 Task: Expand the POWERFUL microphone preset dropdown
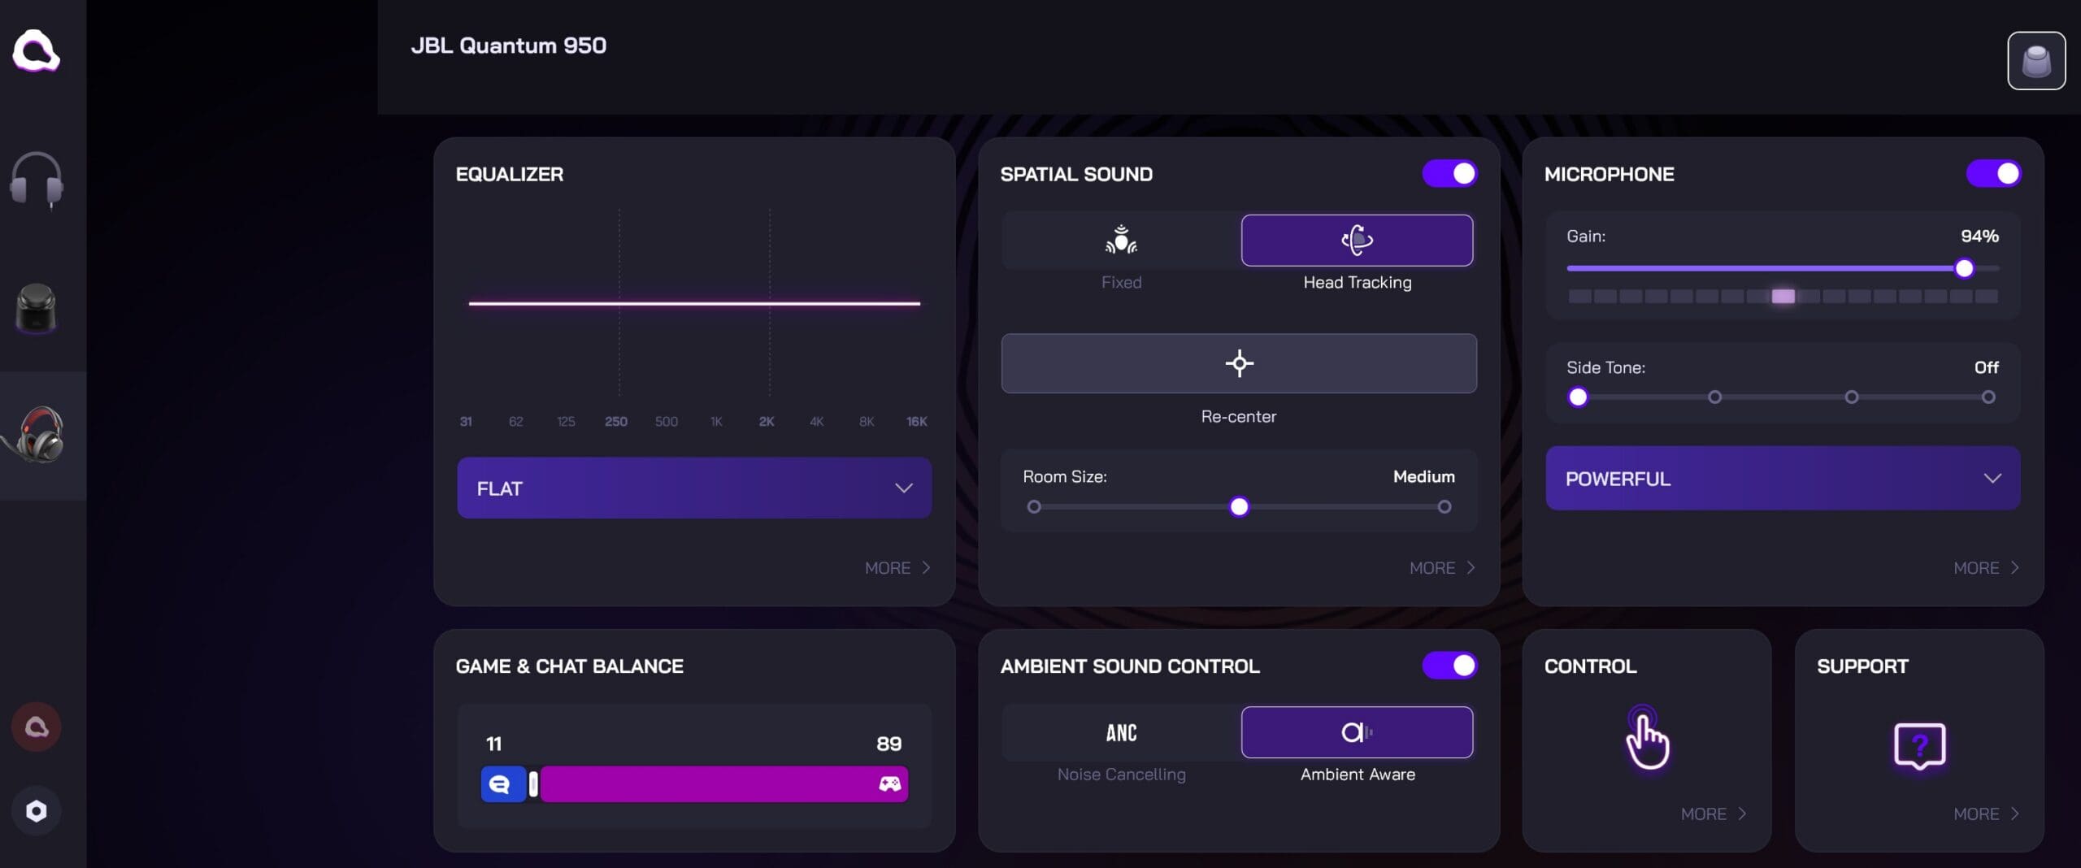pos(1782,479)
